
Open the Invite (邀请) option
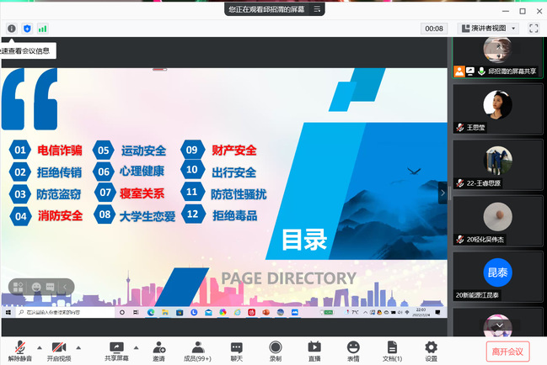158,350
